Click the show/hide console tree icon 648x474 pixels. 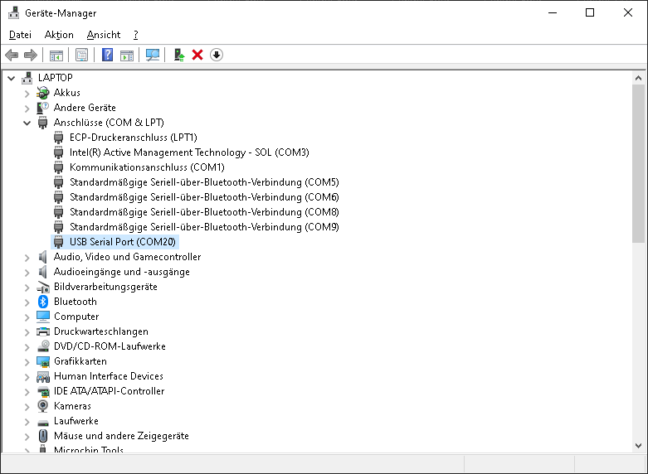pyautogui.click(x=56, y=55)
